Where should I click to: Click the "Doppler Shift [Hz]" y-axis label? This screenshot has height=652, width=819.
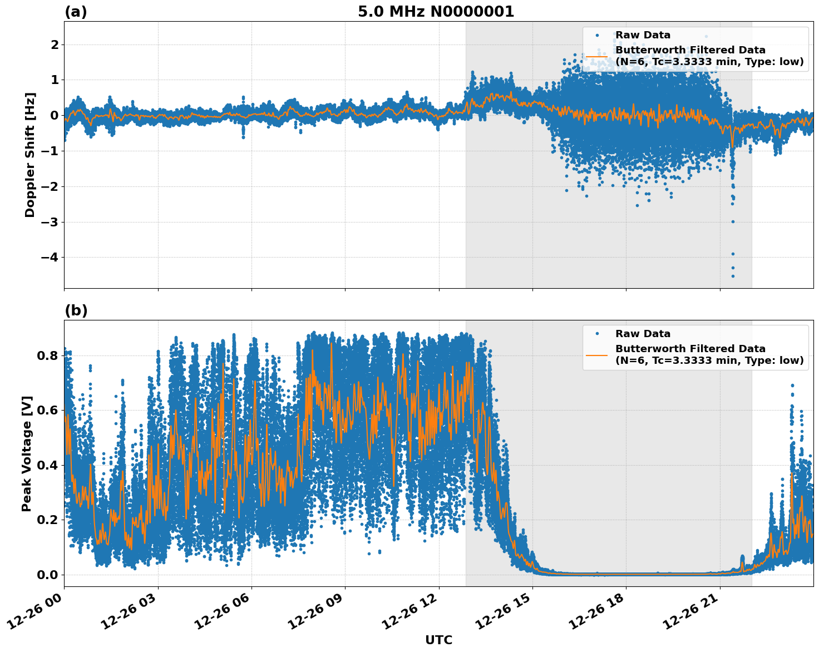click(x=30, y=155)
